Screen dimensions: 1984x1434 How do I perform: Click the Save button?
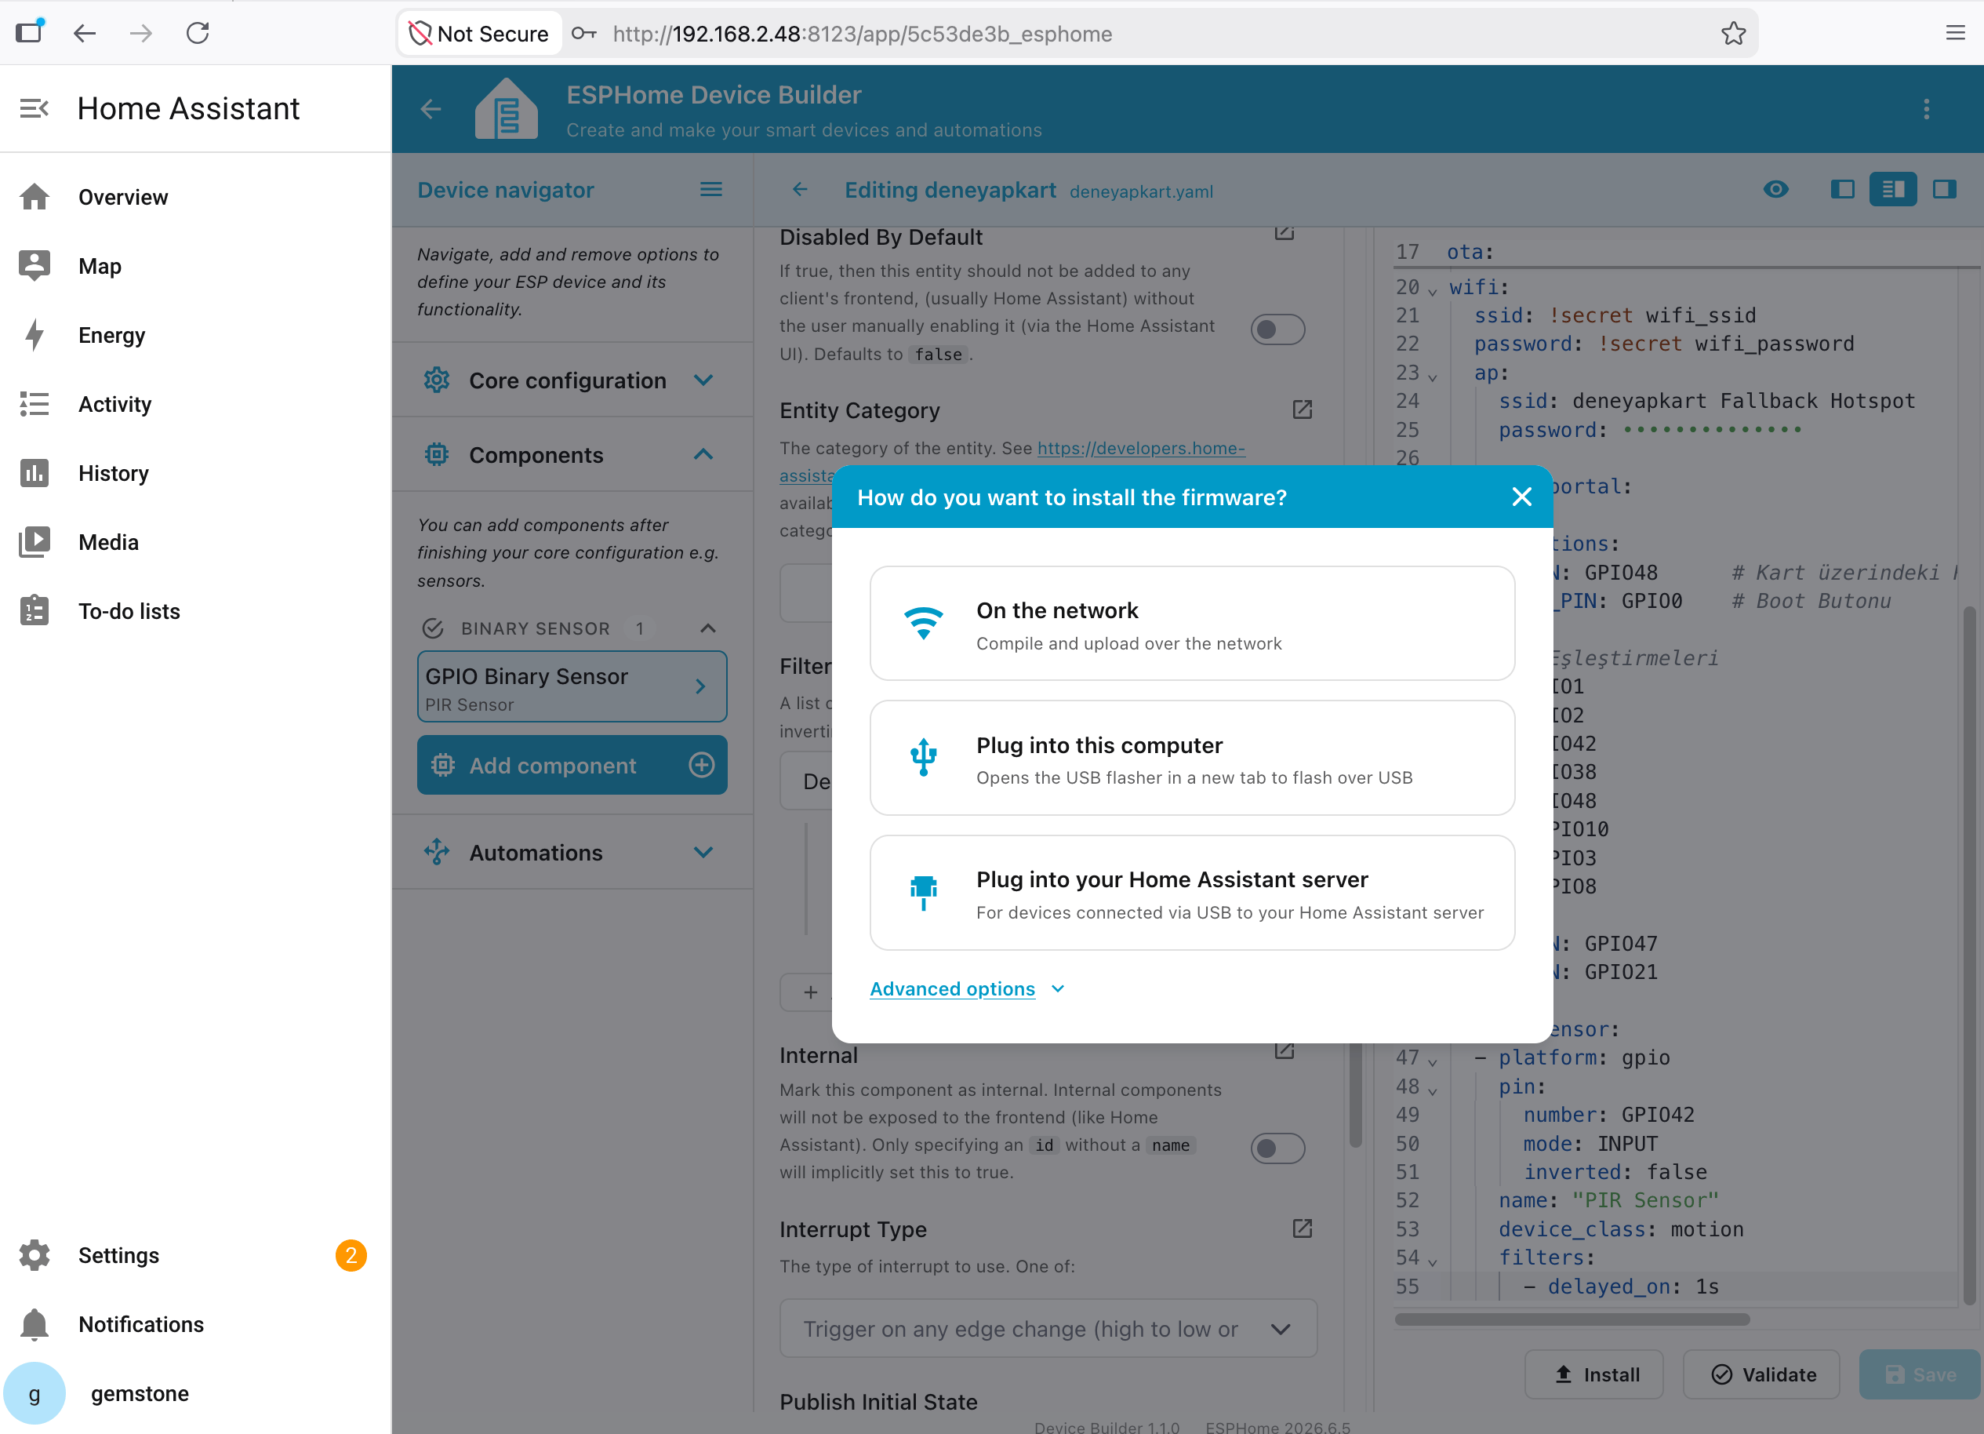[1920, 1374]
